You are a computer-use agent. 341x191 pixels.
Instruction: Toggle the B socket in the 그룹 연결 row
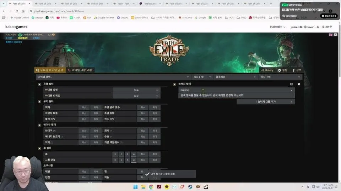pyautogui.click(x=128, y=160)
